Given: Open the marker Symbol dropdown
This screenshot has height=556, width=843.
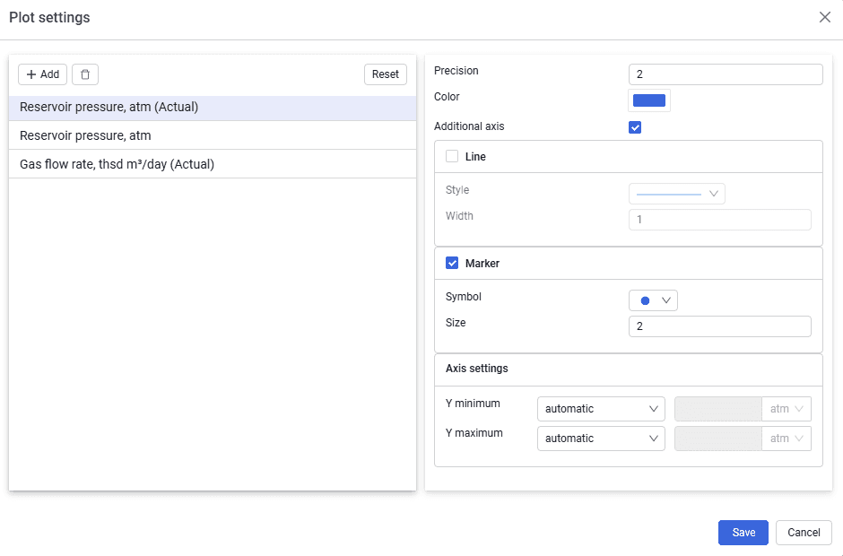Looking at the screenshot, I should pyautogui.click(x=653, y=300).
